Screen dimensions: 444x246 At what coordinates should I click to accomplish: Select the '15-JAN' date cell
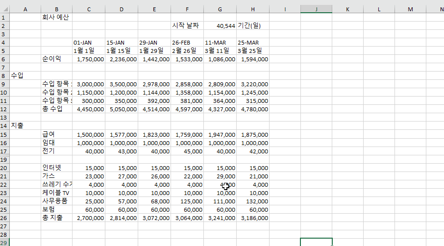122,43
